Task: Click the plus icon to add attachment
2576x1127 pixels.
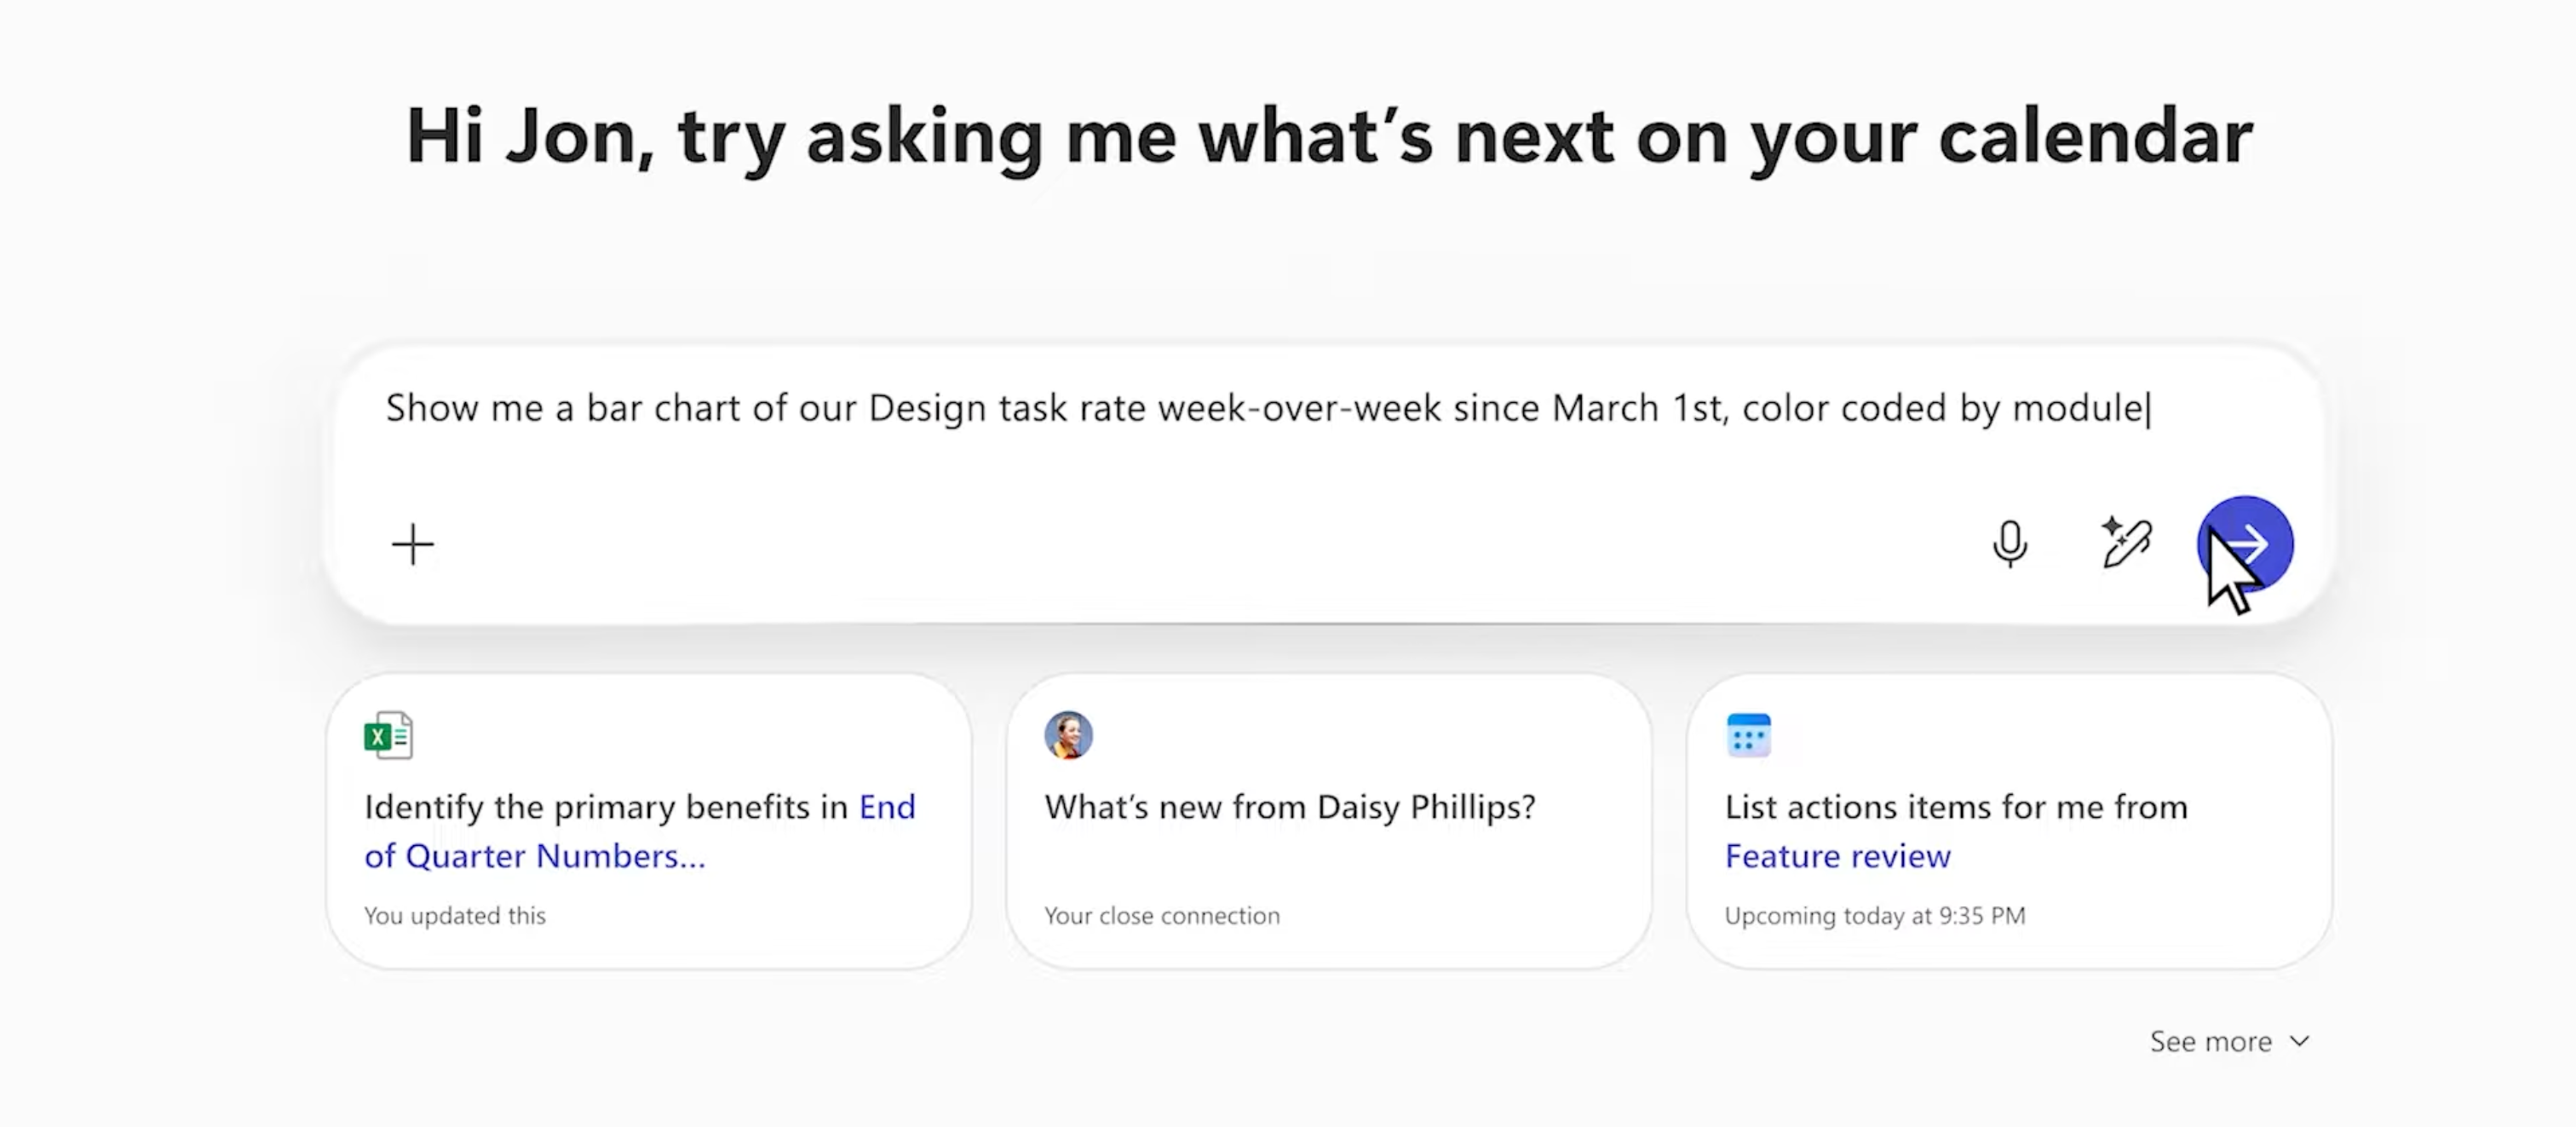Action: 413,545
